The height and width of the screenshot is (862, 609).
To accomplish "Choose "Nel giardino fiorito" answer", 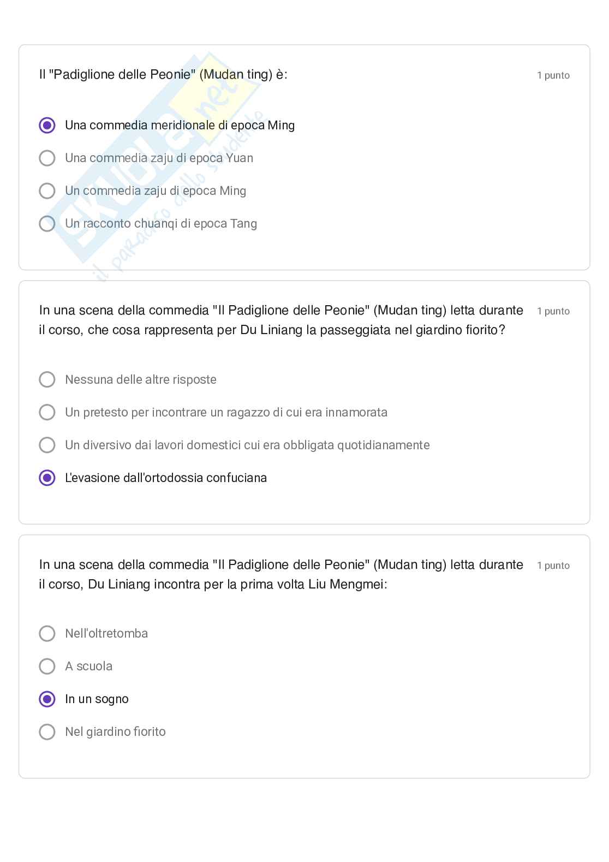I will [x=47, y=732].
